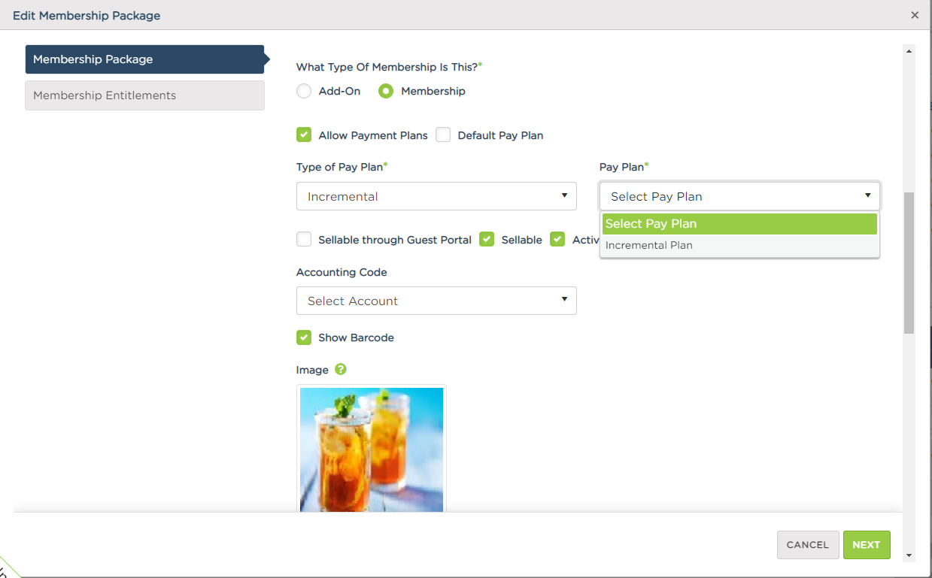Click the Cancel button
Image resolution: width=932 pixels, height=578 pixels.
[x=808, y=545]
